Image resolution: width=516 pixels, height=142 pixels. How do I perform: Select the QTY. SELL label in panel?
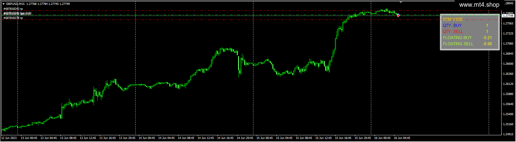(x=453, y=31)
